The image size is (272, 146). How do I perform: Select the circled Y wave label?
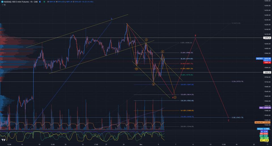click(x=153, y=84)
